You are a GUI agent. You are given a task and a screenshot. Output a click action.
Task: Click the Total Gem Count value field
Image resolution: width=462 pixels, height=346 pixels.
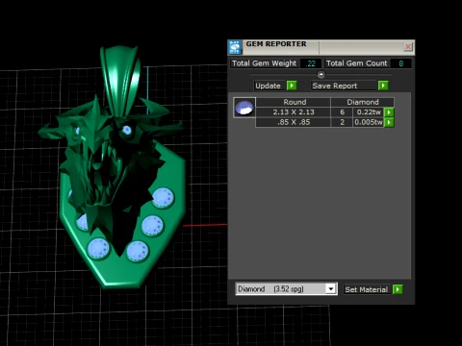tap(400, 63)
